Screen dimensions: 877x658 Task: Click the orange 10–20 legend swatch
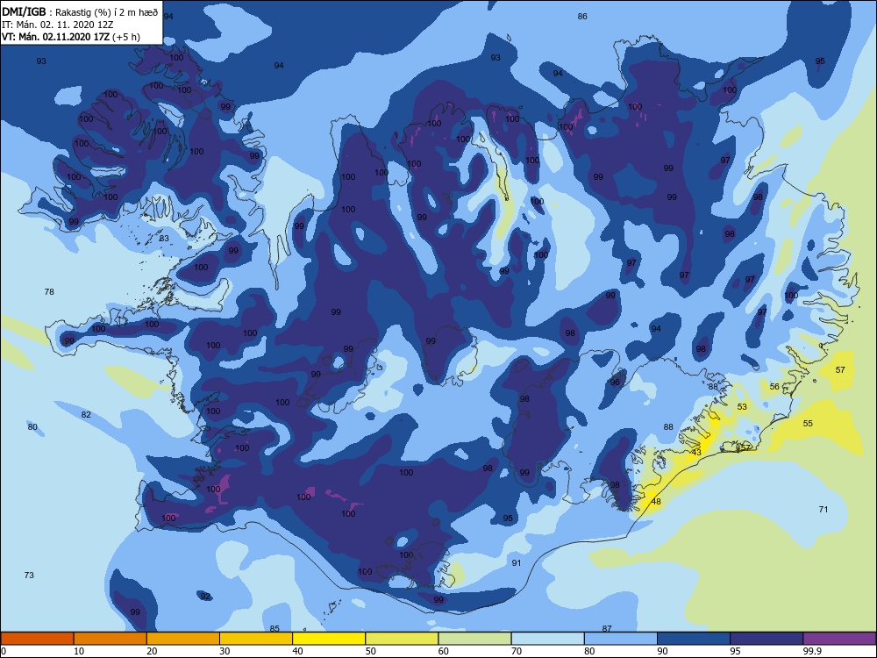click(x=111, y=639)
